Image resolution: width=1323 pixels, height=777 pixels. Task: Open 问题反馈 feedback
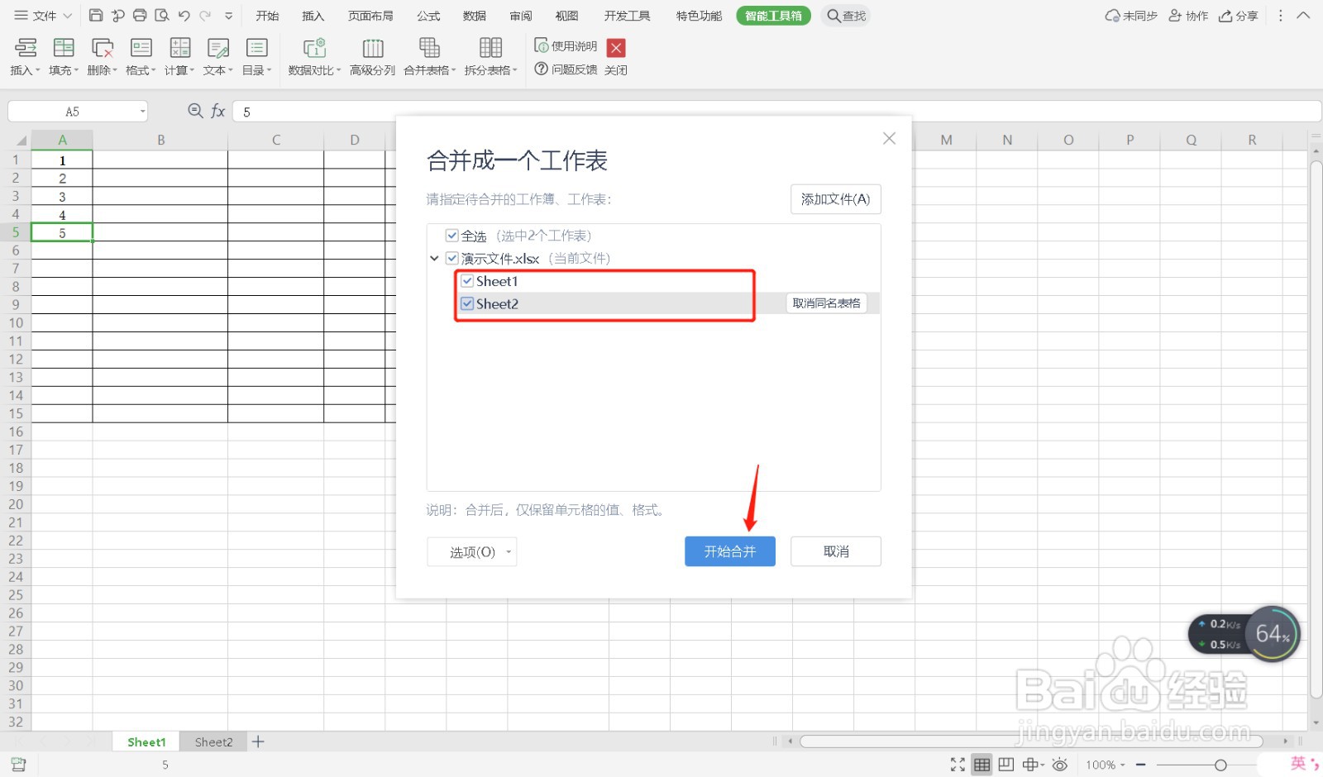click(x=566, y=69)
